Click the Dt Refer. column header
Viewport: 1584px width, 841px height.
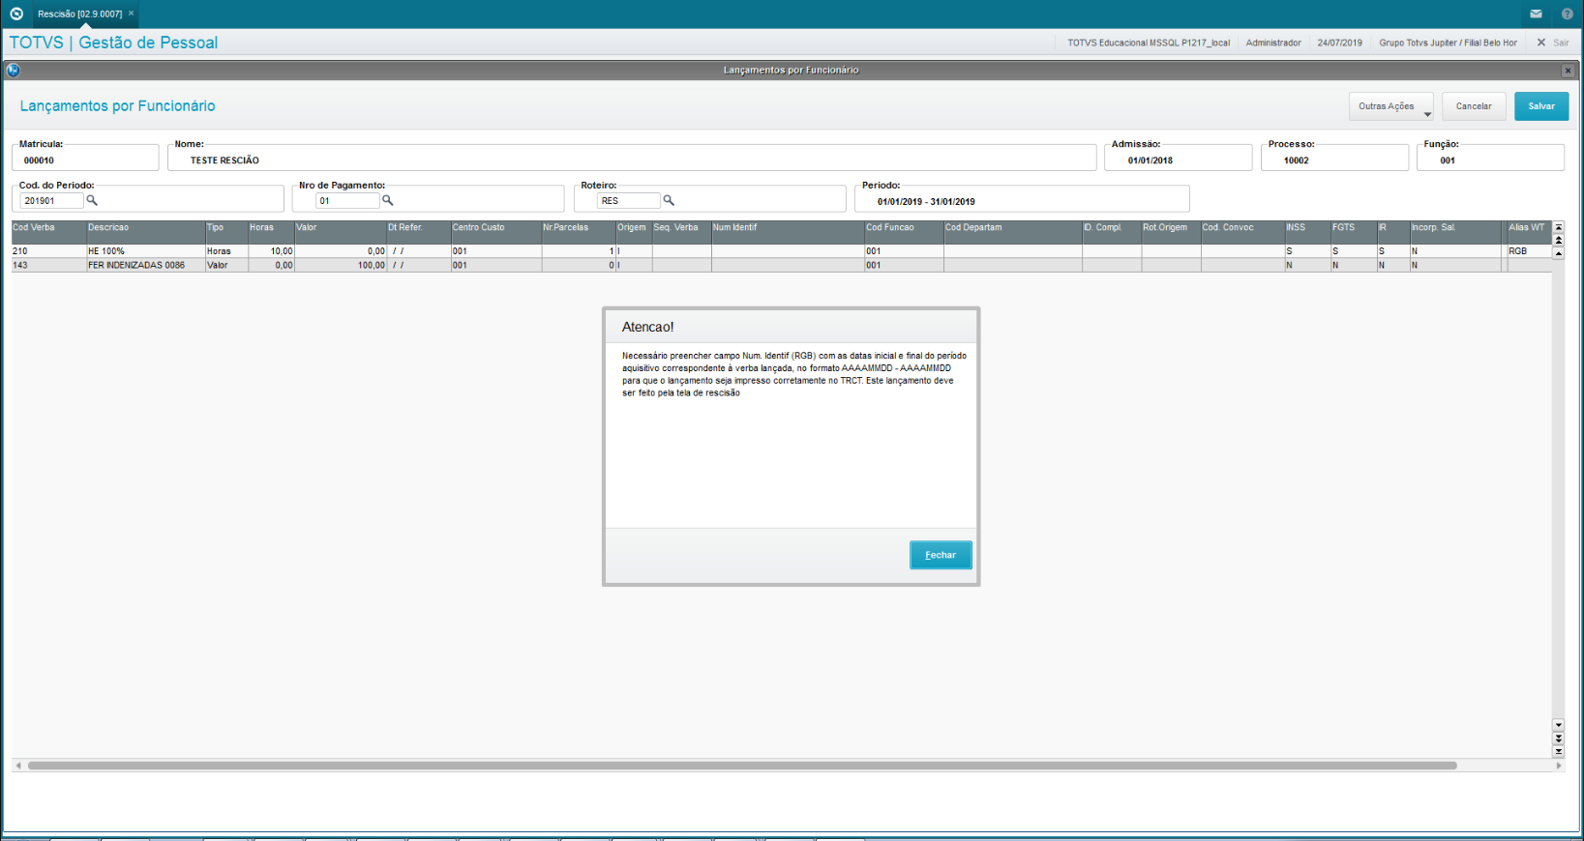point(418,232)
